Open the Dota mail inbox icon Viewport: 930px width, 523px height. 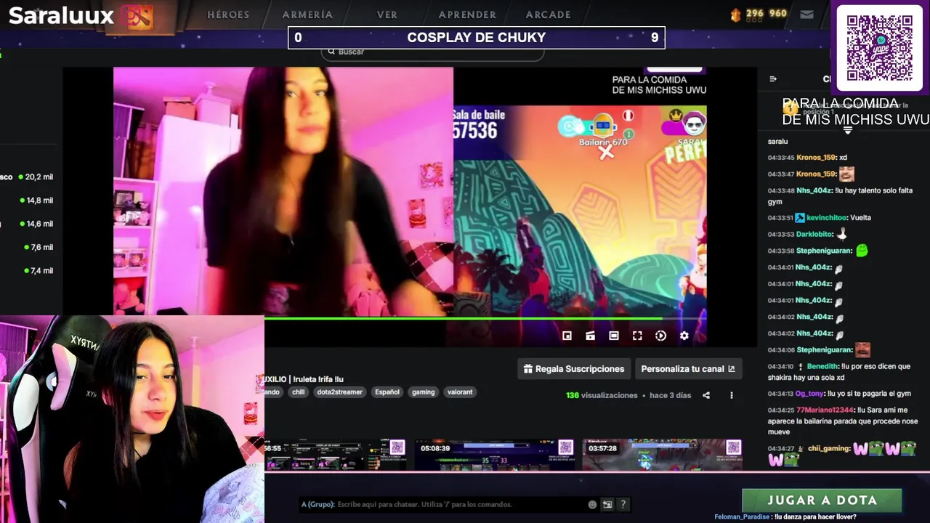click(806, 14)
